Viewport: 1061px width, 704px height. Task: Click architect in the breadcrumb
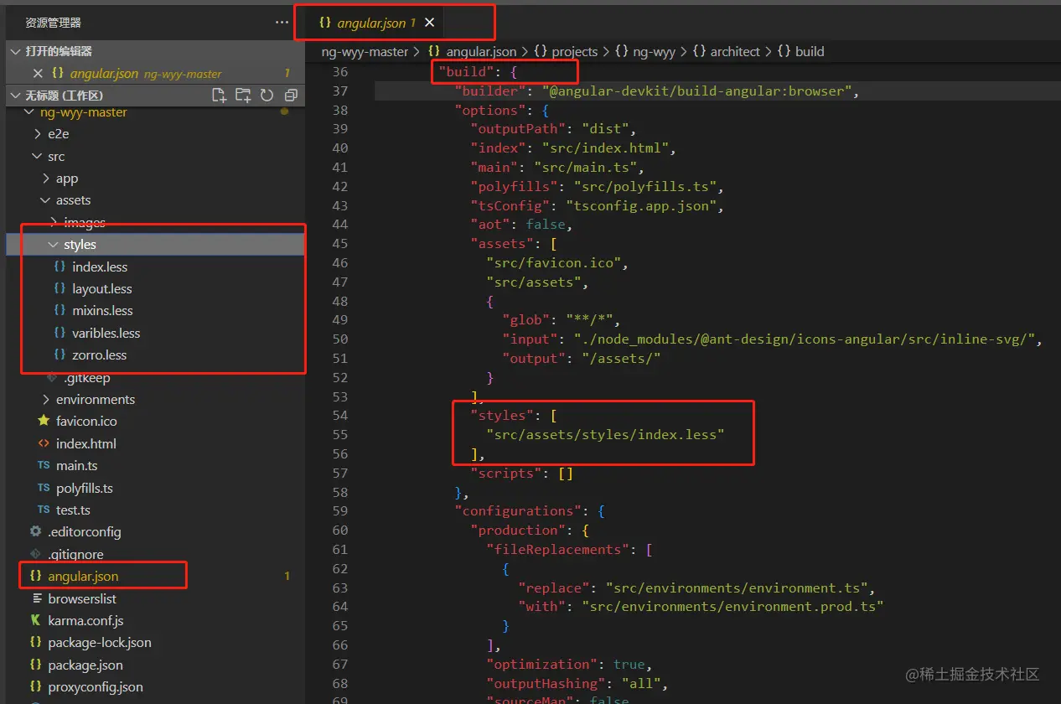point(735,52)
